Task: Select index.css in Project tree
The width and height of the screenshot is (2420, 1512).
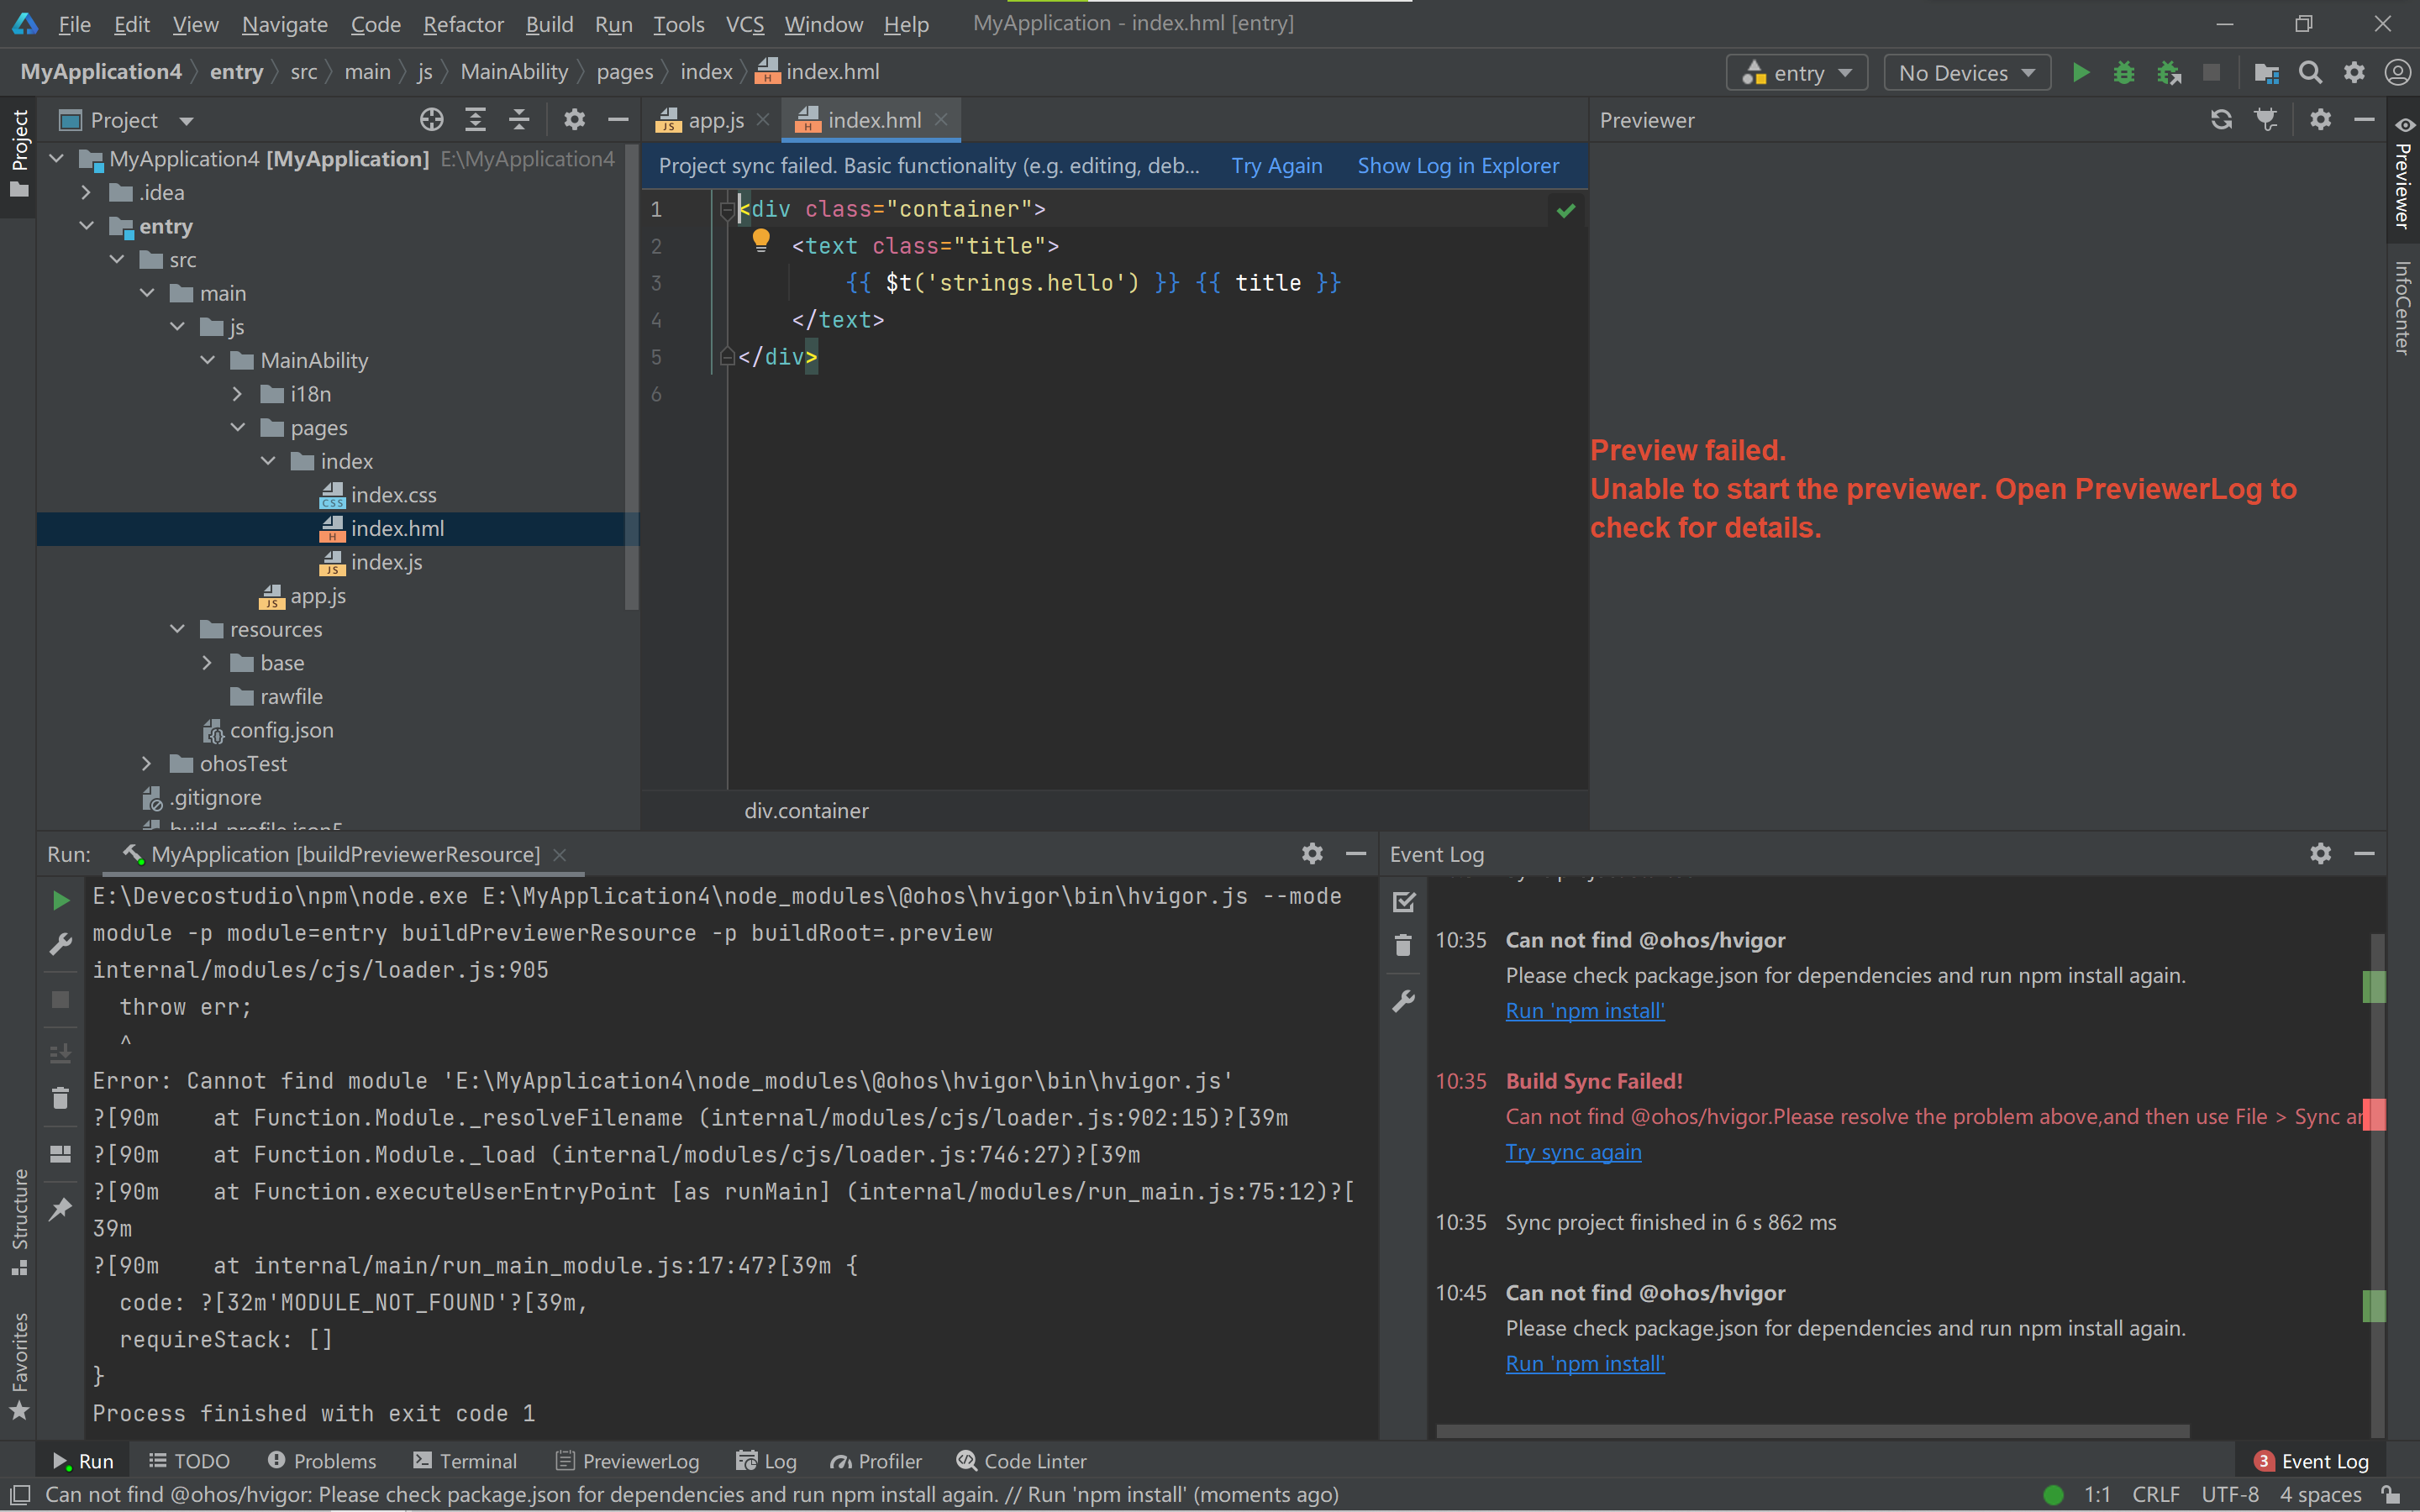Action: pyautogui.click(x=393, y=495)
